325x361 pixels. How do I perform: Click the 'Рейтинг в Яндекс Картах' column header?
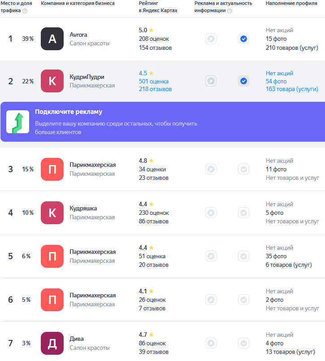click(x=158, y=7)
